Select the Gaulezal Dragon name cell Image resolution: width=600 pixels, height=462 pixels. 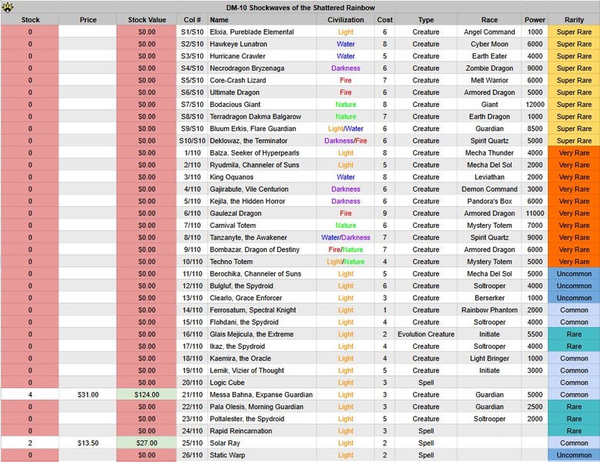tap(262, 213)
